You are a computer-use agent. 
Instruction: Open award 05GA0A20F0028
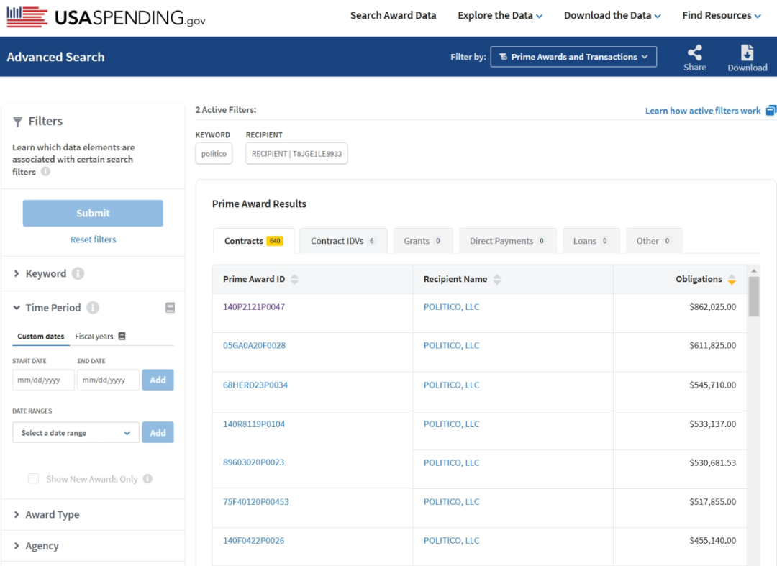254,345
